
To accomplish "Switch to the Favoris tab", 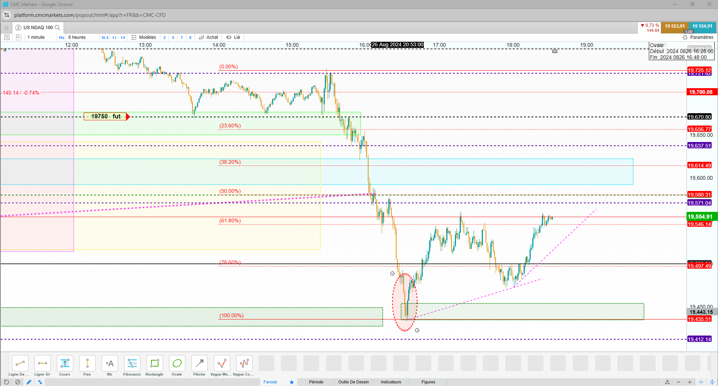I will click(270, 382).
